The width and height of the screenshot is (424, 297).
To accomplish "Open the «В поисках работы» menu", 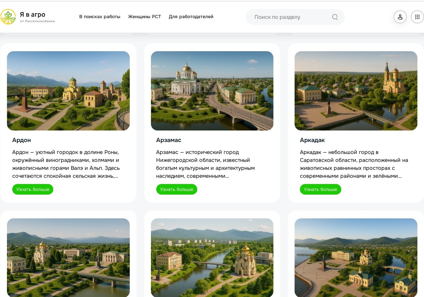I will 100,17.
